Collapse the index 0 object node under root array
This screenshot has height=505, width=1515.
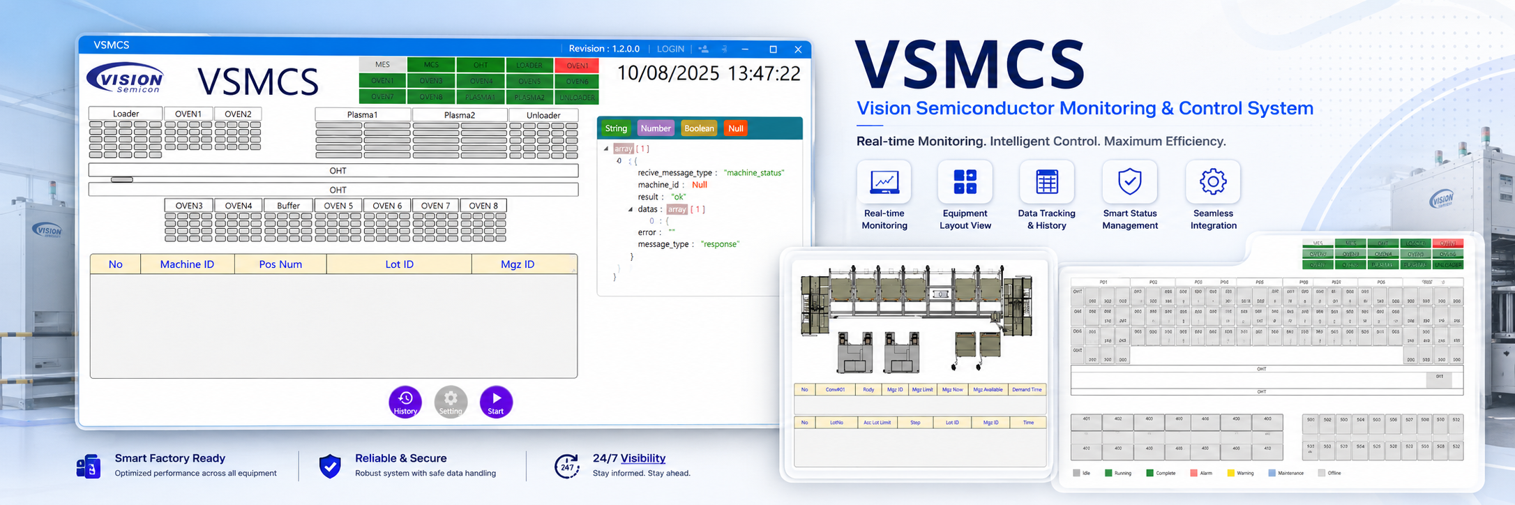619,161
